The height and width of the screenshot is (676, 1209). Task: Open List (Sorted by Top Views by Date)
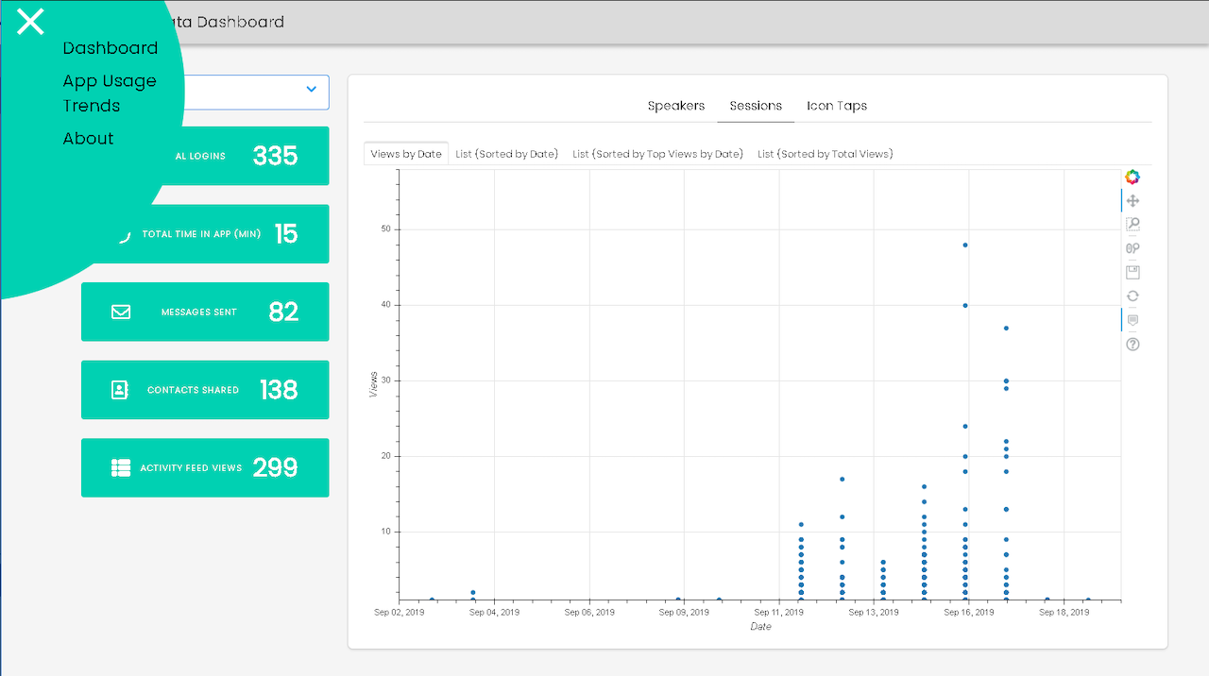[657, 154]
